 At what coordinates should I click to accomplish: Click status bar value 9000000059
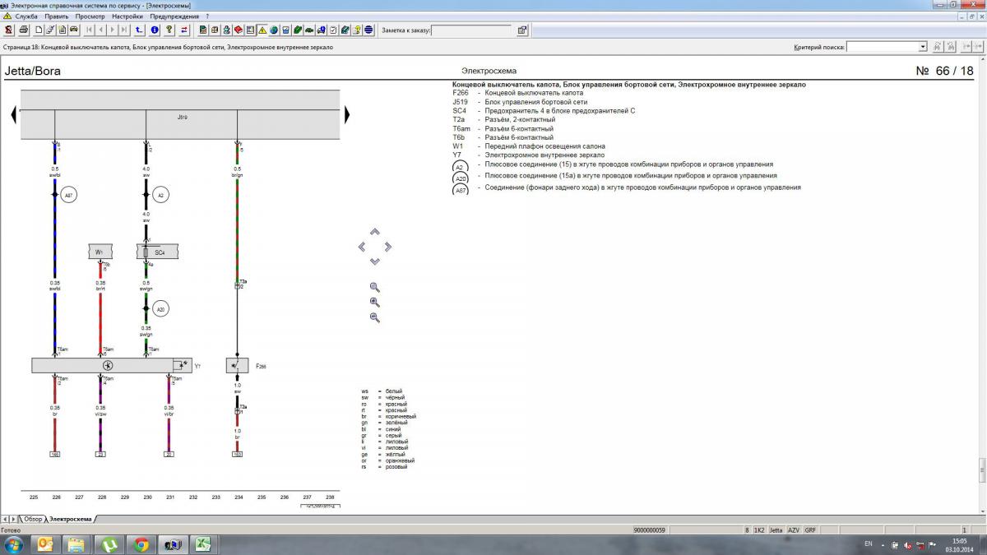(650, 530)
